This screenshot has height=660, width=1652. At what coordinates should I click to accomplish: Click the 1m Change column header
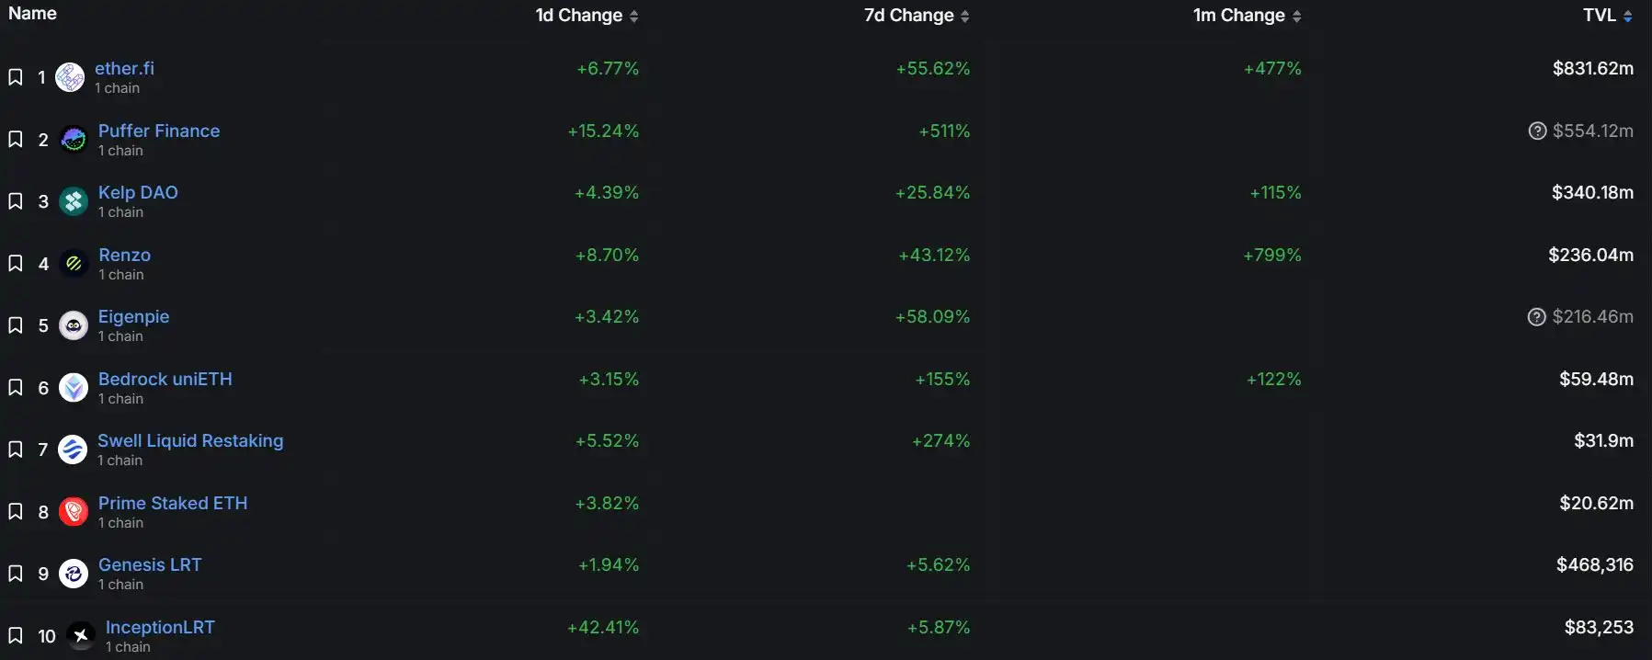(x=1238, y=15)
